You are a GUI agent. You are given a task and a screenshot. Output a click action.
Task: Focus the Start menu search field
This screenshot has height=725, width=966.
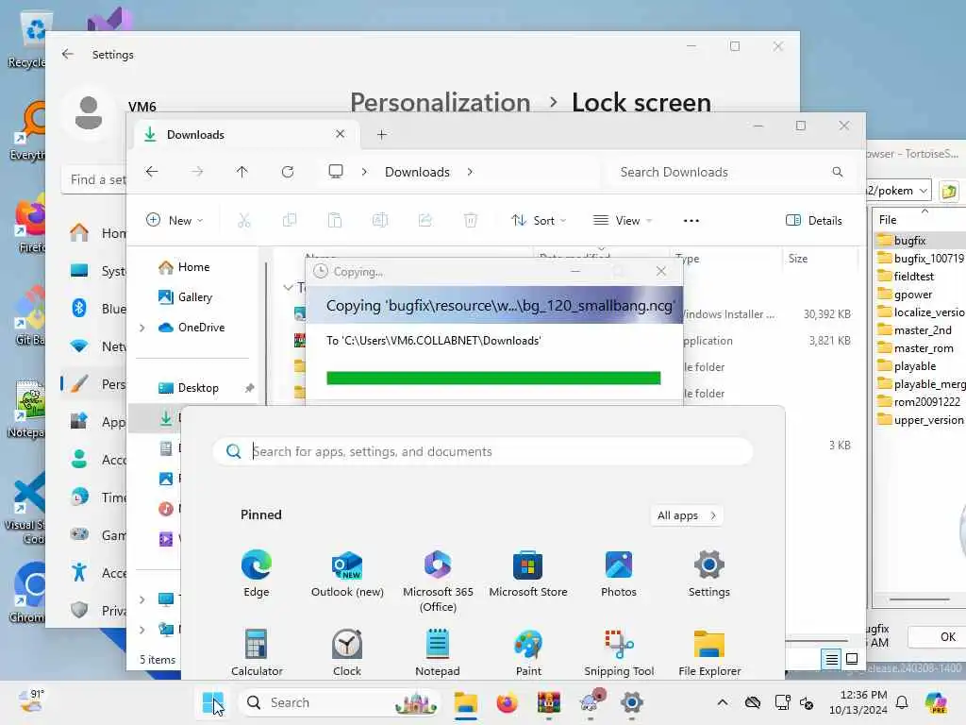point(482,451)
